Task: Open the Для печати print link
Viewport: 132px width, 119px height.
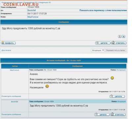Action: pos(6,50)
